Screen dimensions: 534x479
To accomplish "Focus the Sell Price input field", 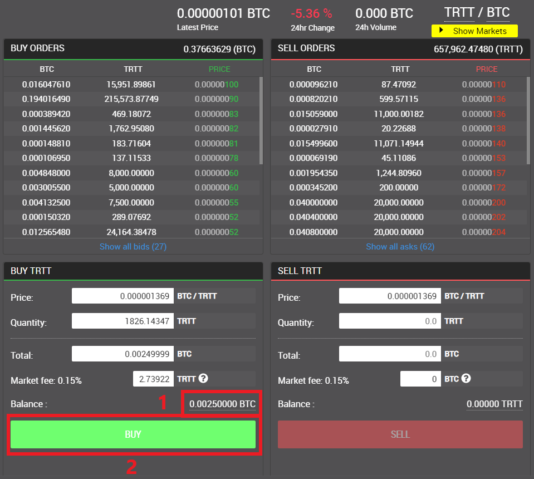I will 390,296.
